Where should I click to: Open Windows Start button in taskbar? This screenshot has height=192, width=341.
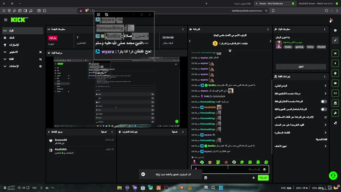(x=221, y=188)
